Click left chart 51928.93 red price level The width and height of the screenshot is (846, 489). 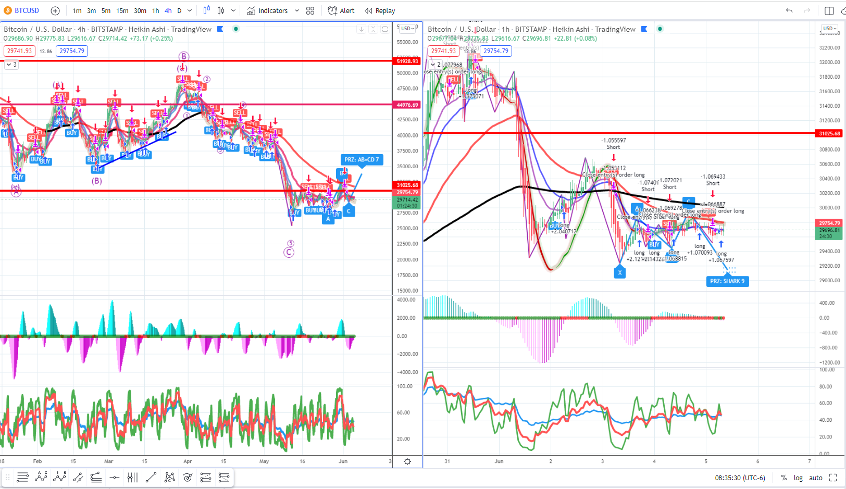(x=407, y=61)
